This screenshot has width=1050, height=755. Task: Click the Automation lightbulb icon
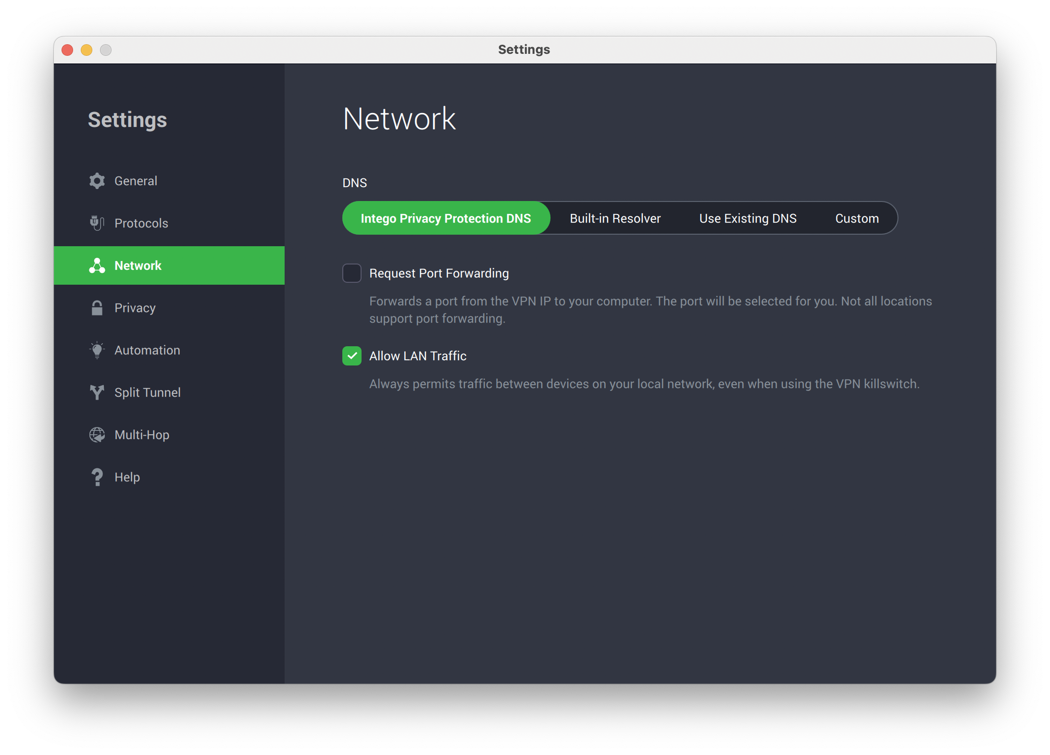(x=97, y=350)
